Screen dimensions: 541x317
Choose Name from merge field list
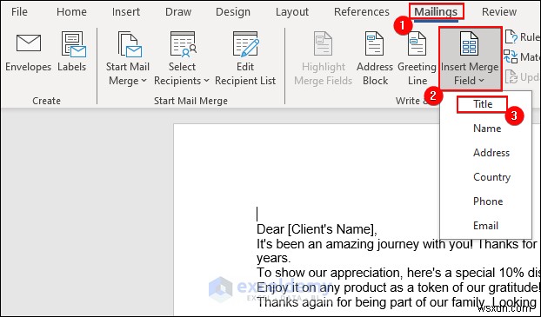tap(487, 129)
